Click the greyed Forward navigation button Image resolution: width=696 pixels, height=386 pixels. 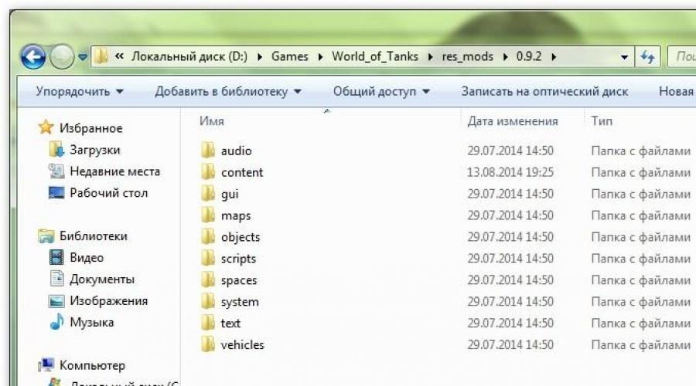pyautogui.click(x=62, y=57)
